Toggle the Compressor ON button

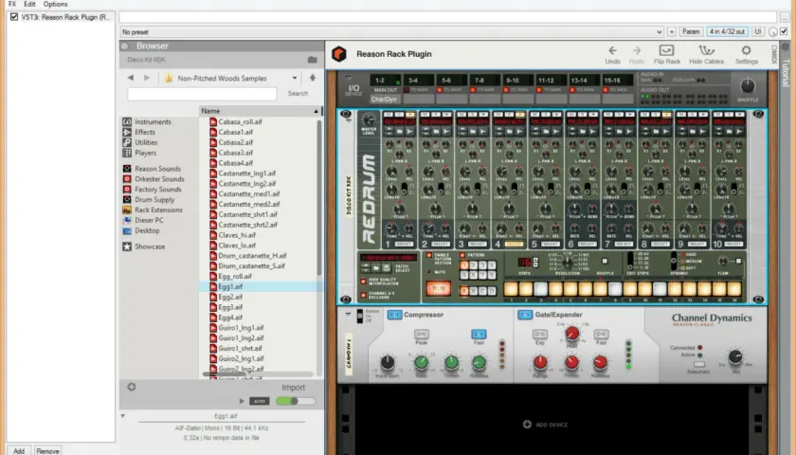pos(394,315)
